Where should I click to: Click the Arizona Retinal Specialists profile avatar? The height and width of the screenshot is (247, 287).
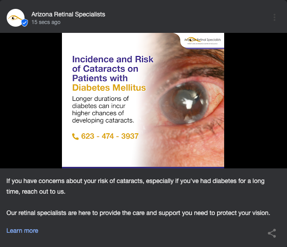[x=16, y=17]
